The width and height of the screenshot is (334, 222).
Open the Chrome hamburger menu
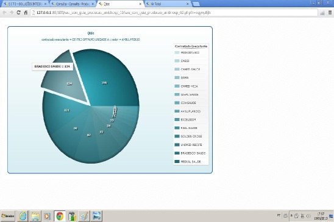[x=330, y=13]
